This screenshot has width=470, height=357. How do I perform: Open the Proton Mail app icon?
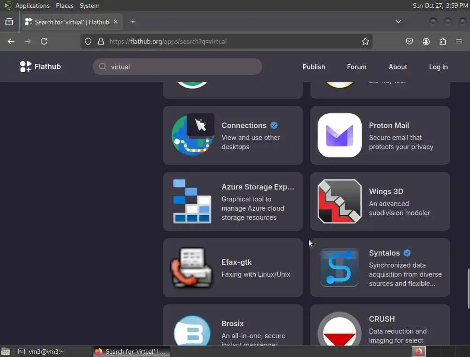click(339, 135)
